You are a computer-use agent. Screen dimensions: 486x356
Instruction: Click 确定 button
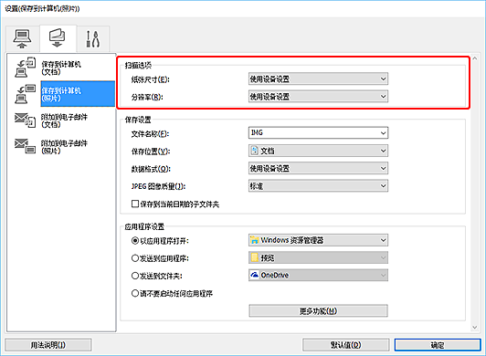point(438,345)
